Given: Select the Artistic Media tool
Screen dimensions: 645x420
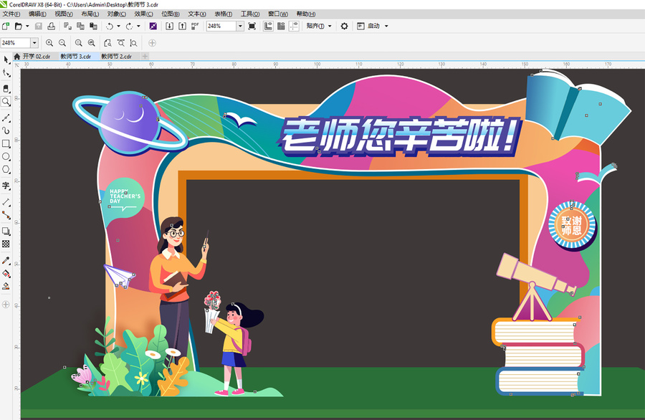Looking at the screenshot, I should pos(6,131).
